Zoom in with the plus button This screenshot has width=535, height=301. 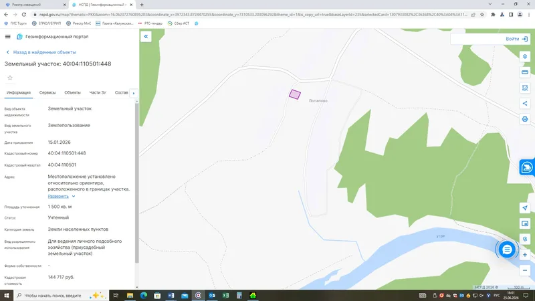click(525, 255)
